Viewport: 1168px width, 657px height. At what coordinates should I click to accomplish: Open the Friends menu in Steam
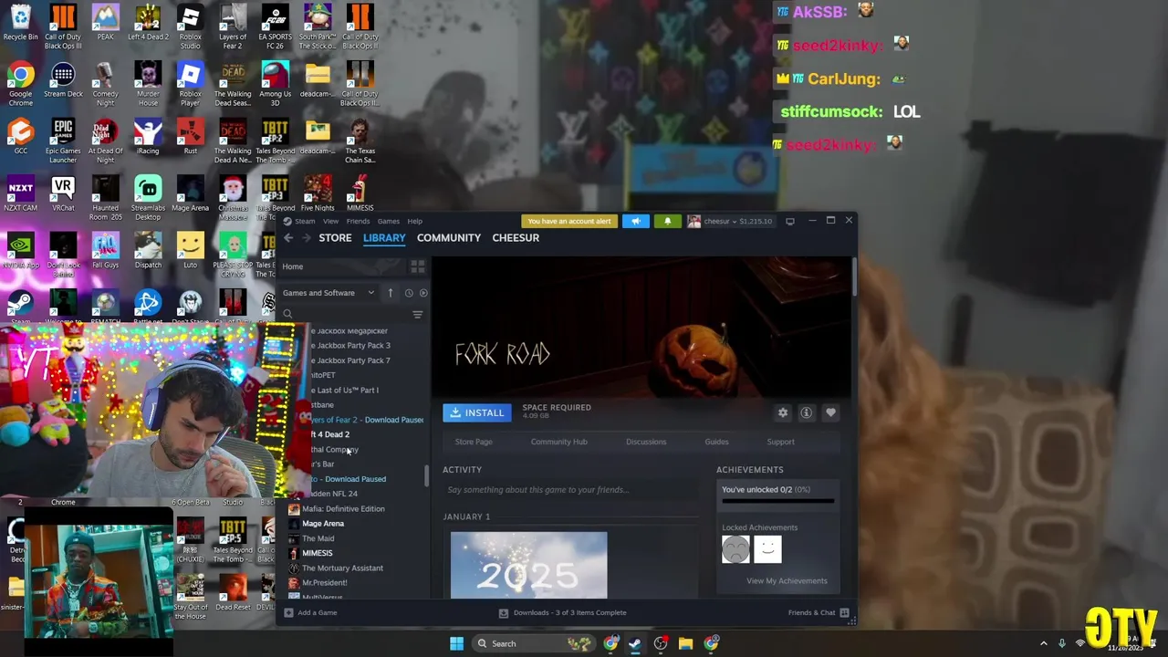[358, 221]
